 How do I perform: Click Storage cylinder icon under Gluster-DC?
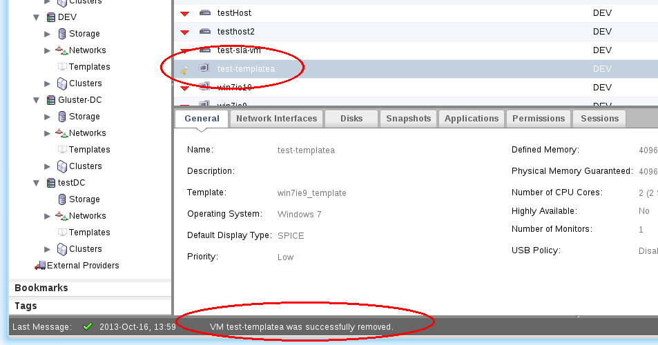click(62, 117)
